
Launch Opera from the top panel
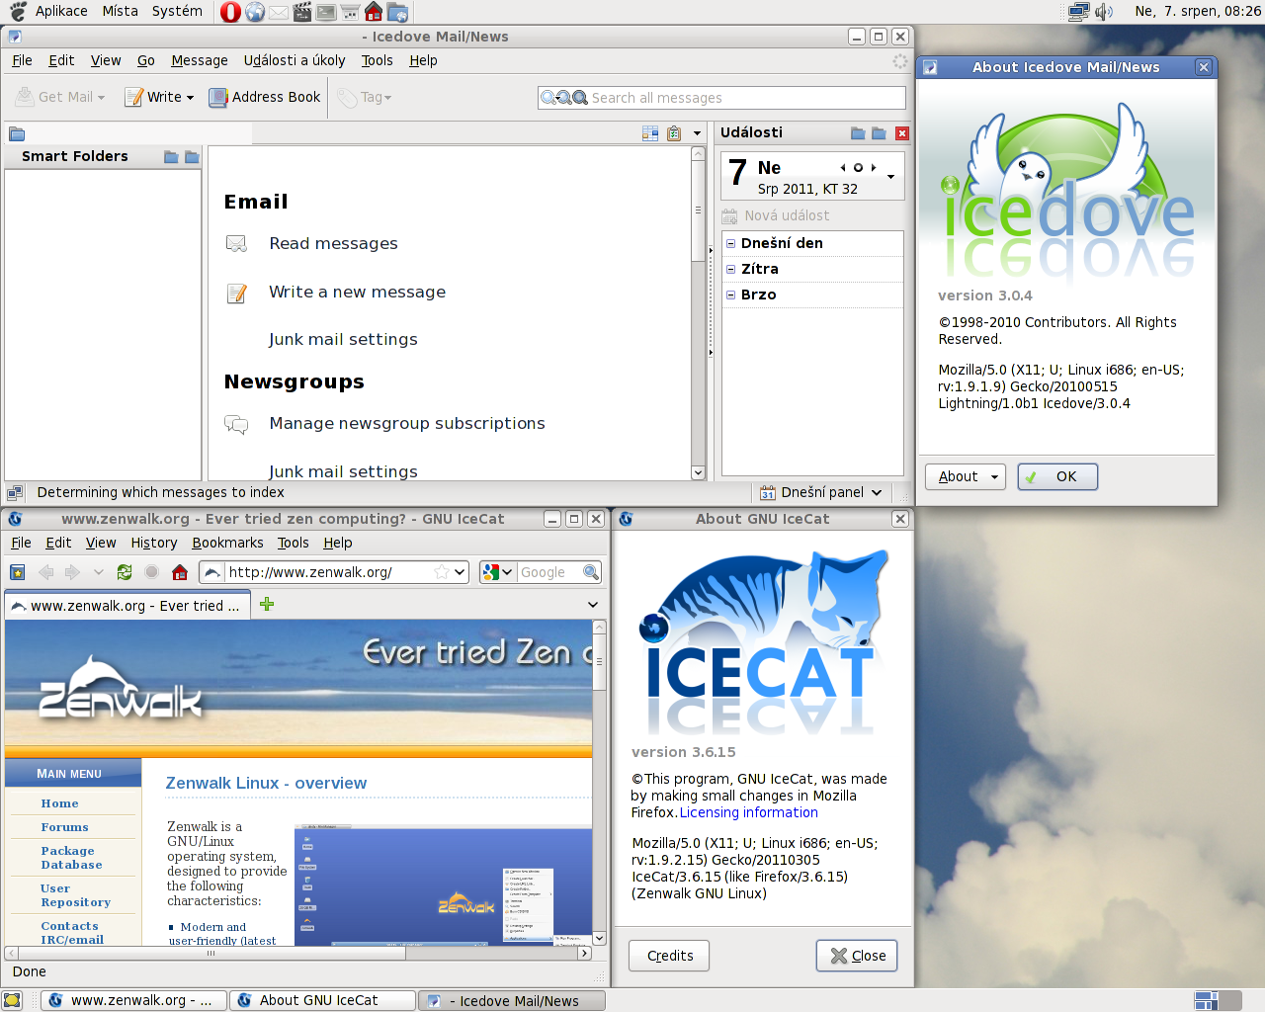point(230,12)
